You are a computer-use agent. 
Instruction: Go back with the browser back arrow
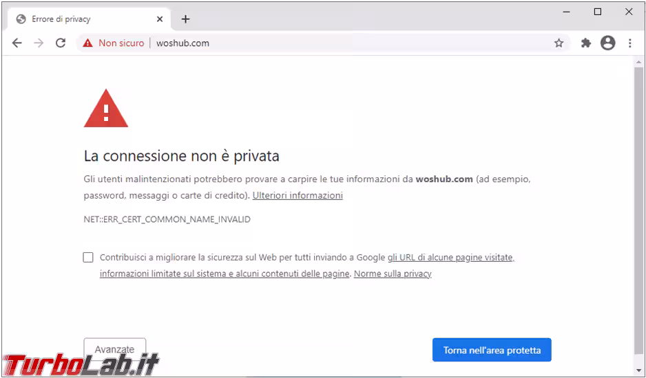17,43
